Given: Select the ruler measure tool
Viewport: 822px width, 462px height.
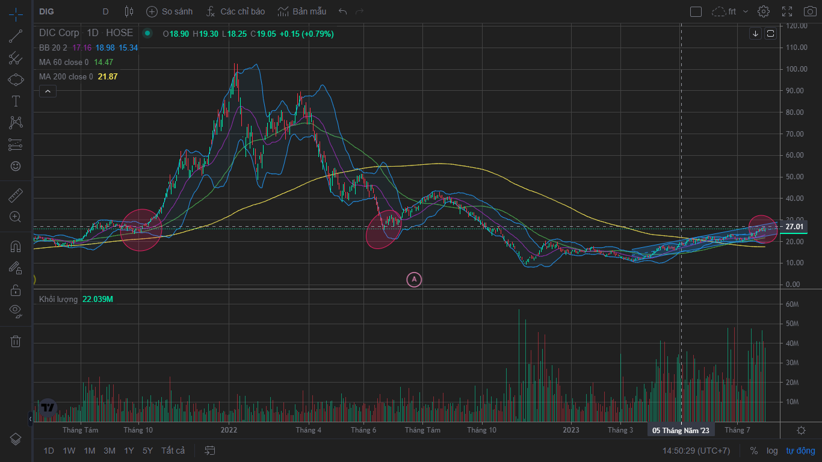Looking at the screenshot, I should click(x=16, y=196).
